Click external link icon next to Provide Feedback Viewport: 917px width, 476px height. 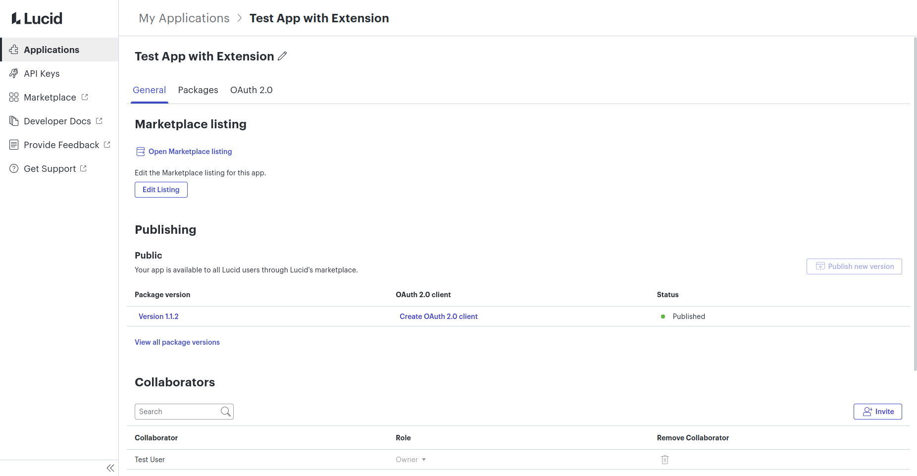pos(107,145)
